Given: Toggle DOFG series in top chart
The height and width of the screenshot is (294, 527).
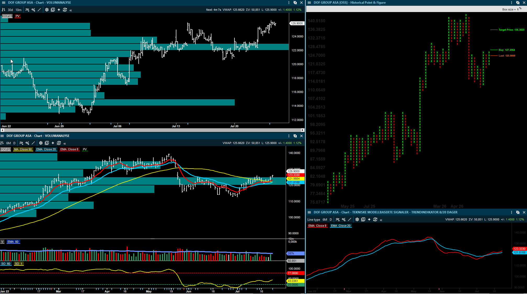Looking at the screenshot, I should 7,16.
